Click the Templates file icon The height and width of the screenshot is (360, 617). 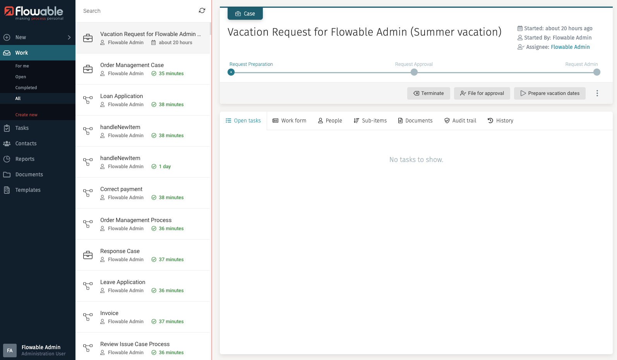tap(7, 190)
